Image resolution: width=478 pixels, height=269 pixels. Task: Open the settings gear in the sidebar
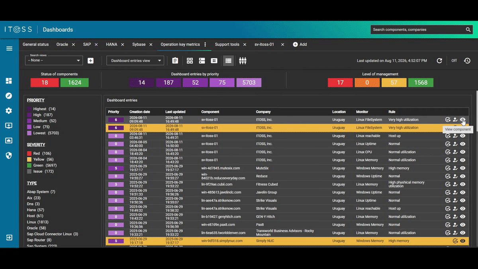tap(9, 111)
